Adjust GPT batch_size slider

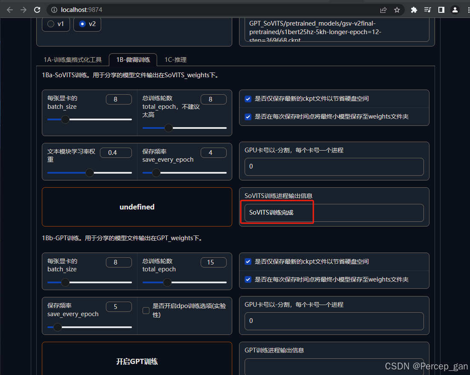[x=90, y=282]
